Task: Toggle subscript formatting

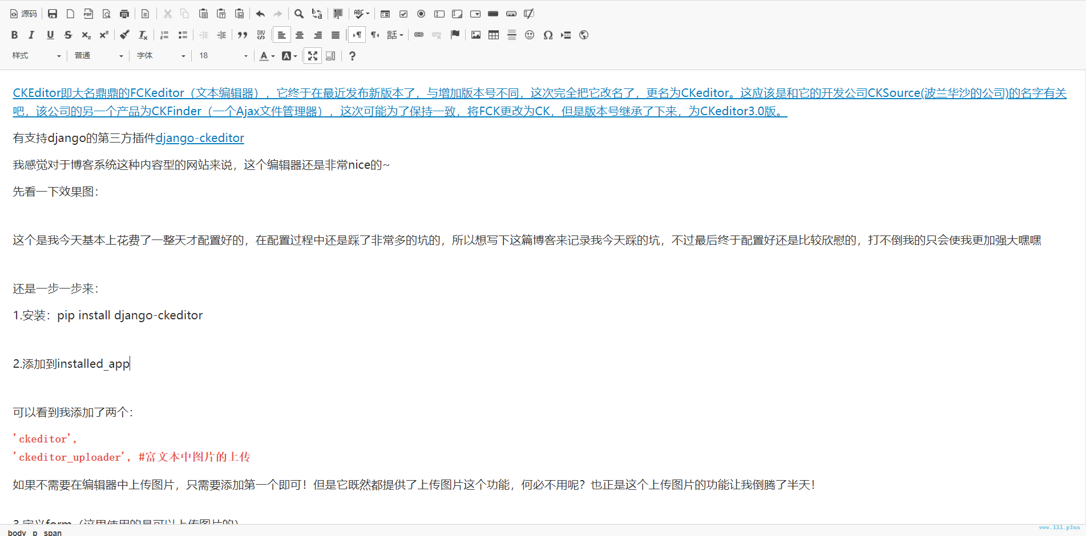Action: coord(86,35)
